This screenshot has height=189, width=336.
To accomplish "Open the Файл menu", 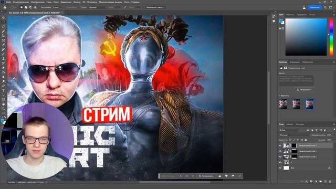I will click(x=8, y=2).
